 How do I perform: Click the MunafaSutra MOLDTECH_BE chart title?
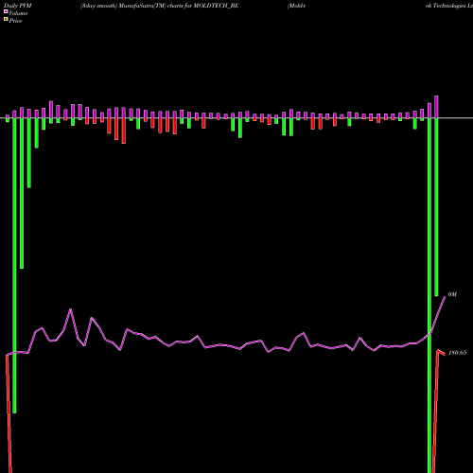160,6
